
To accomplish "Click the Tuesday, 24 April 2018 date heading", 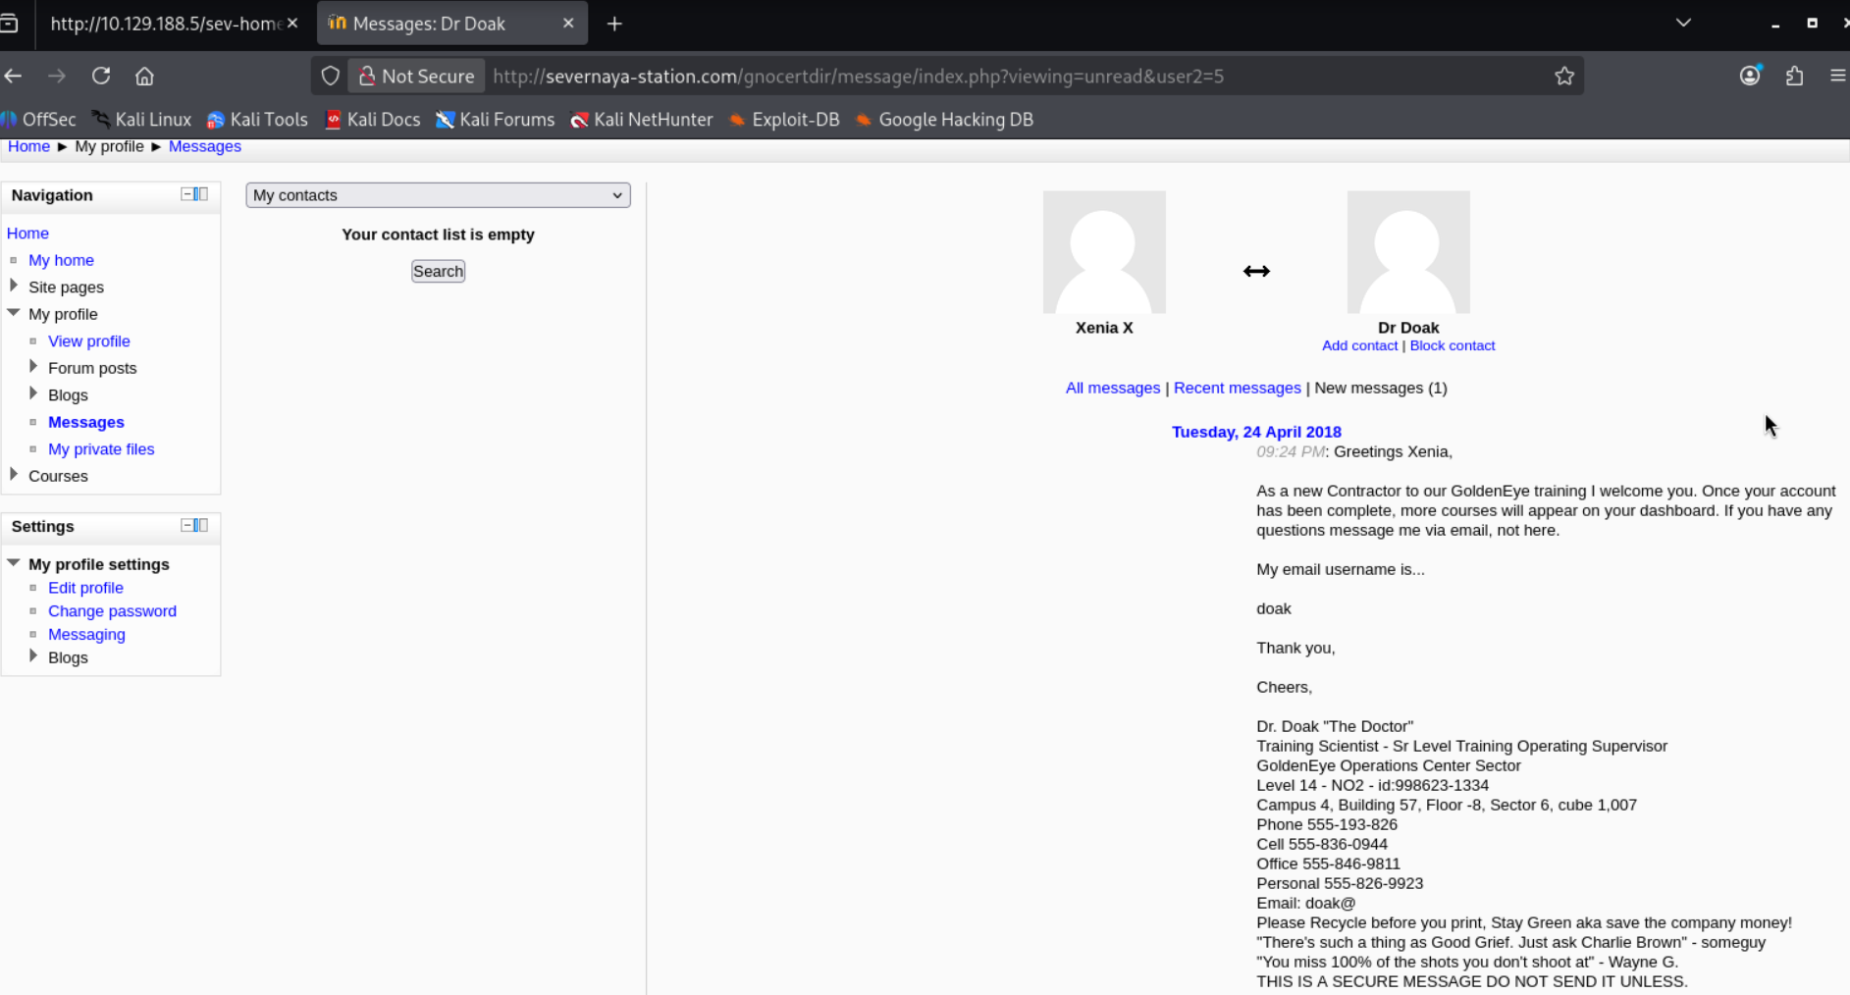I will click(1256, 432).
